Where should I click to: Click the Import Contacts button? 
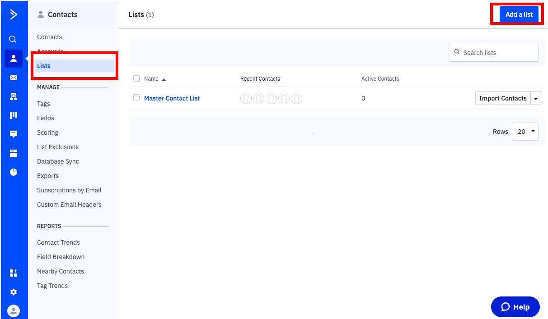pos(503,98)
